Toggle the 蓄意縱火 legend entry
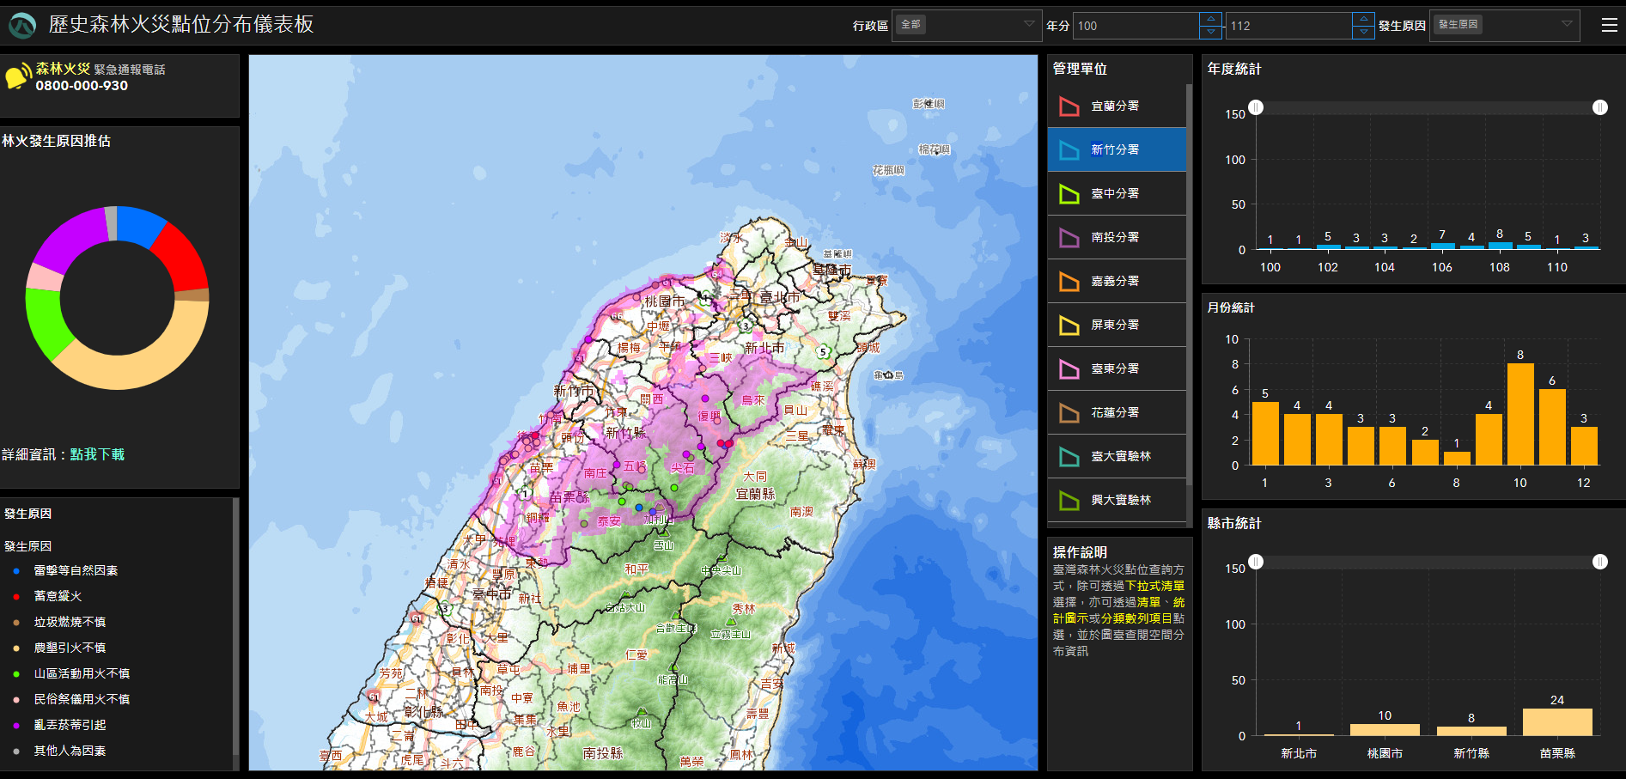The image size is (1626, 779). pyautogui.click(x=58, y=596)
